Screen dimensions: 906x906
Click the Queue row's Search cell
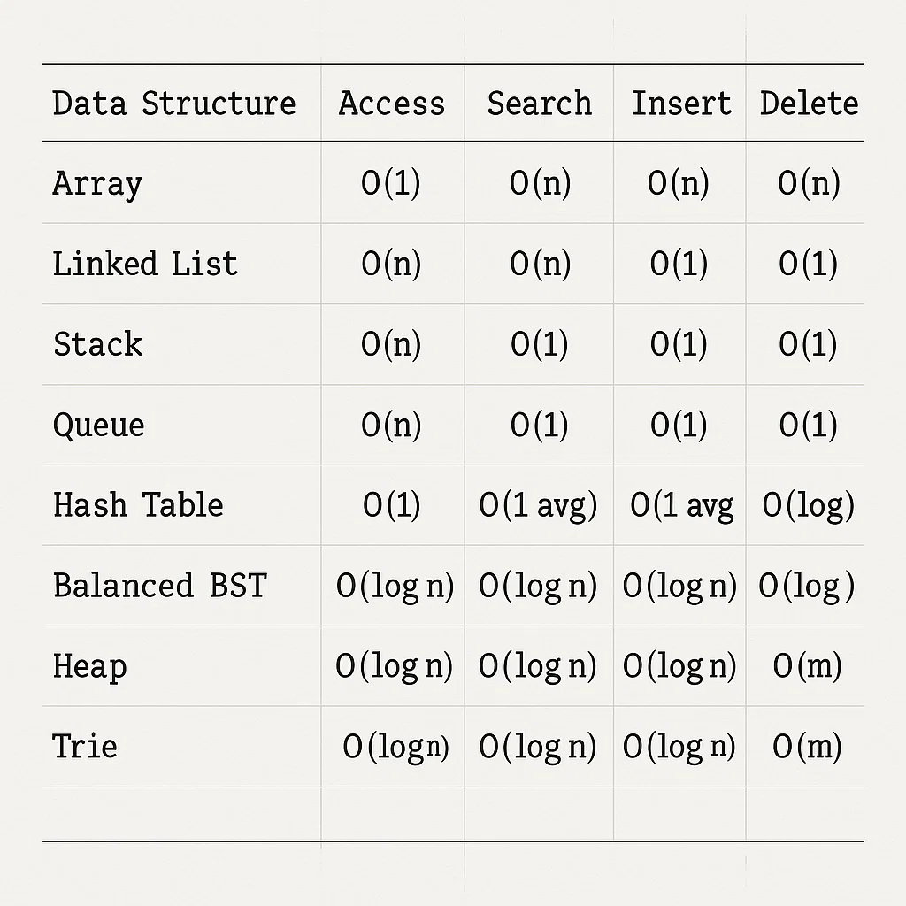539,426
